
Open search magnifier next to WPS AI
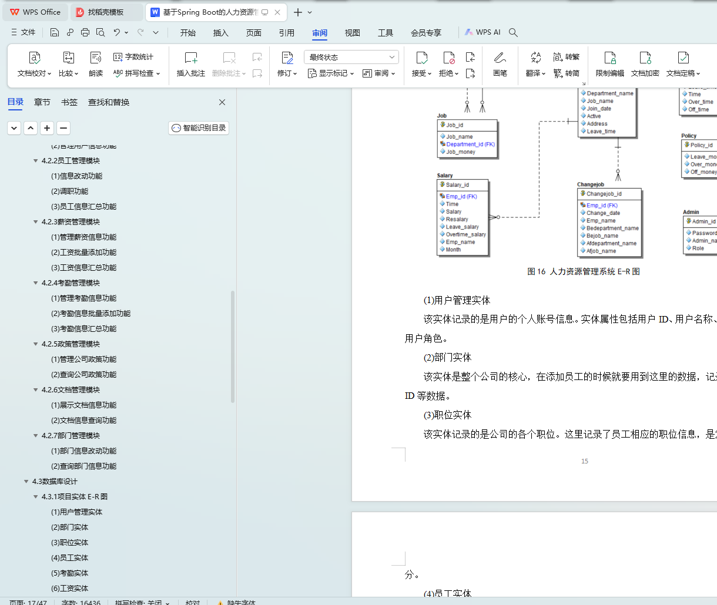[x=513, y=32]
